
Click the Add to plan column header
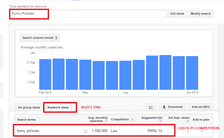click(201, 120)
